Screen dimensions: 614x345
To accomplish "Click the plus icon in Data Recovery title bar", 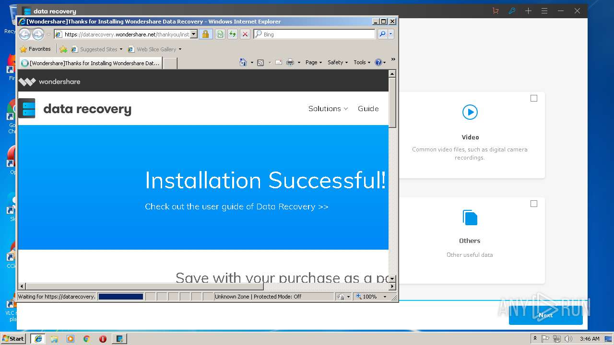I will click(x=528, y=11).
